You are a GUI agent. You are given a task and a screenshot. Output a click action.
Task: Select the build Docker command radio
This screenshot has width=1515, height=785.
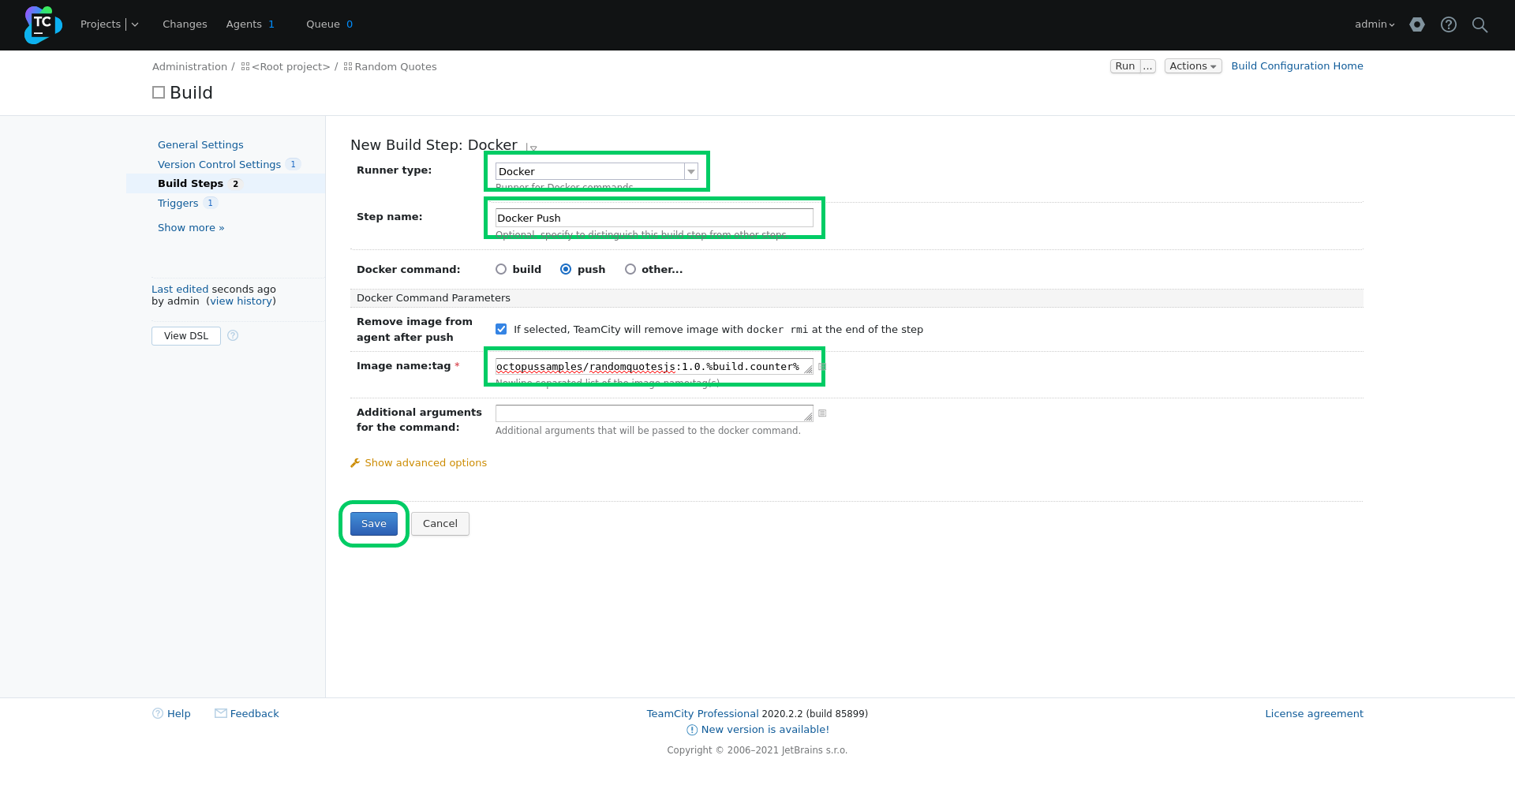click(x=501, y=269)
